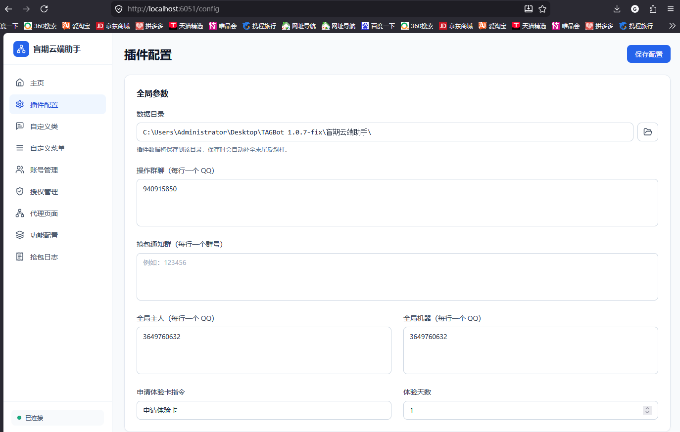The height and width of the screenshot is (432, 680).
Task: Open the 主页 sidebar menu item
Action: [x=57, y=83]
